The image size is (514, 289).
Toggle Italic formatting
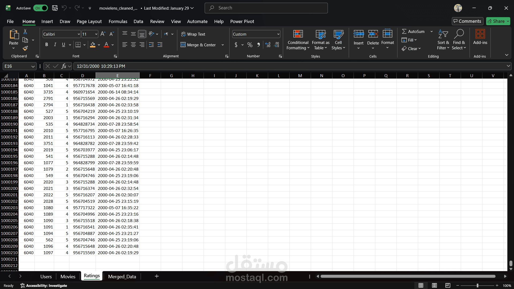(55, 45)
